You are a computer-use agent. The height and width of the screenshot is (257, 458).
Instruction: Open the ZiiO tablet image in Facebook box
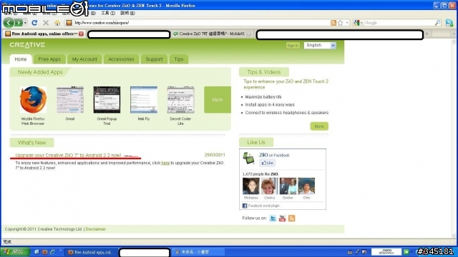248,158
